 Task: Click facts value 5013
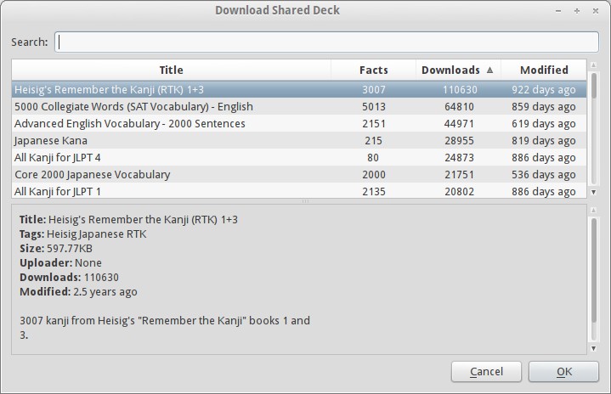tap(374, 107)
